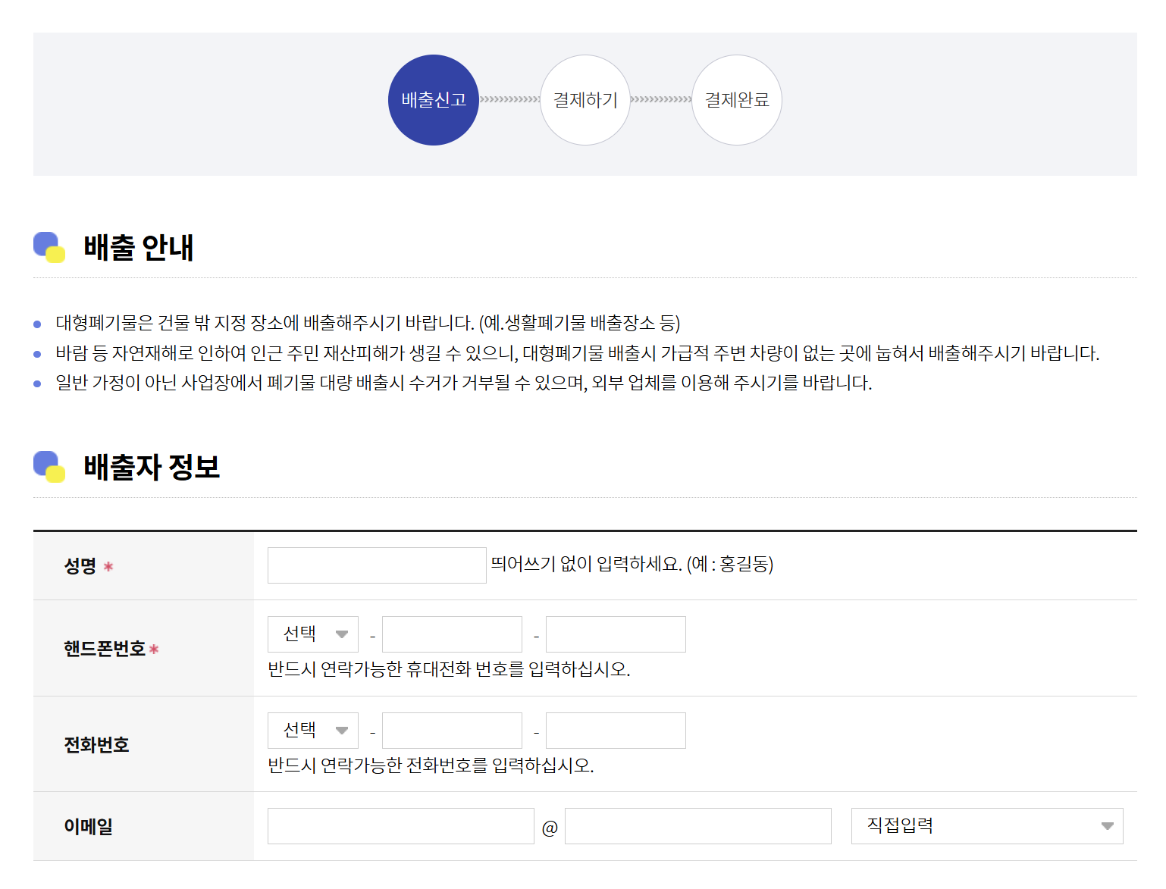Click the email domain text box
Screen dimensions: 1166x889
tap(697, 826)
